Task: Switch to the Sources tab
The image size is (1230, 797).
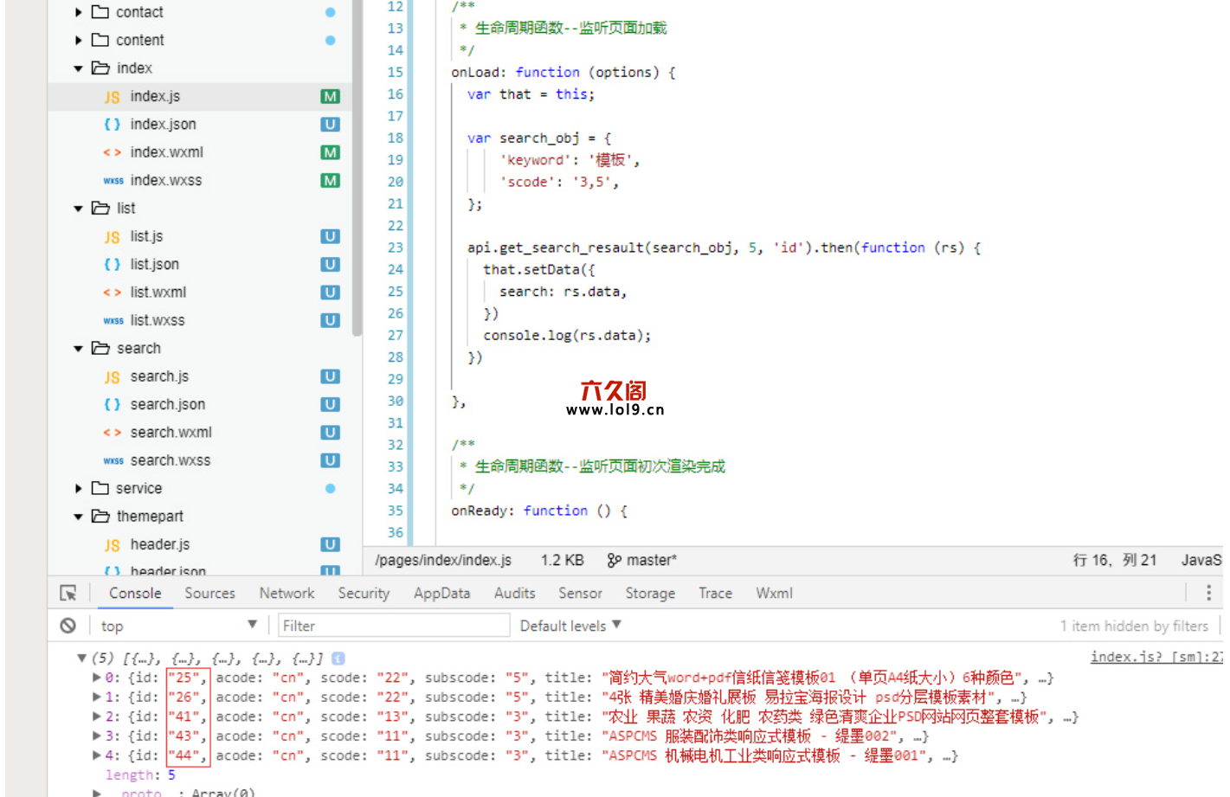Action: point(209,593)
